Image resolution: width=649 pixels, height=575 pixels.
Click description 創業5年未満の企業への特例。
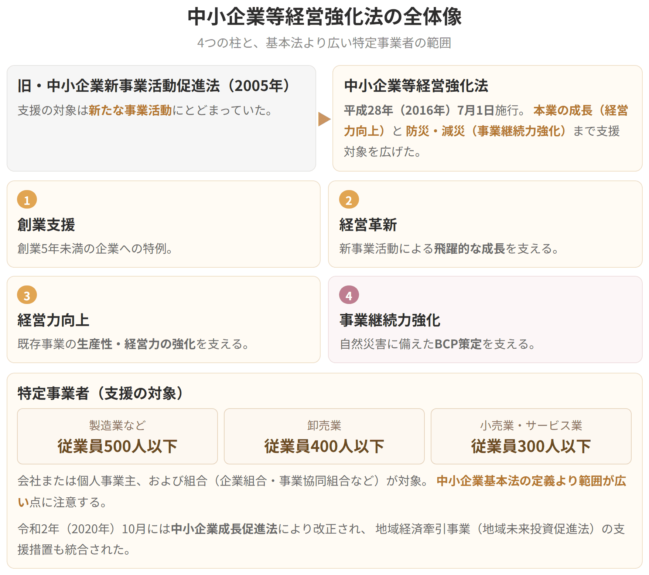click(95, 248)
